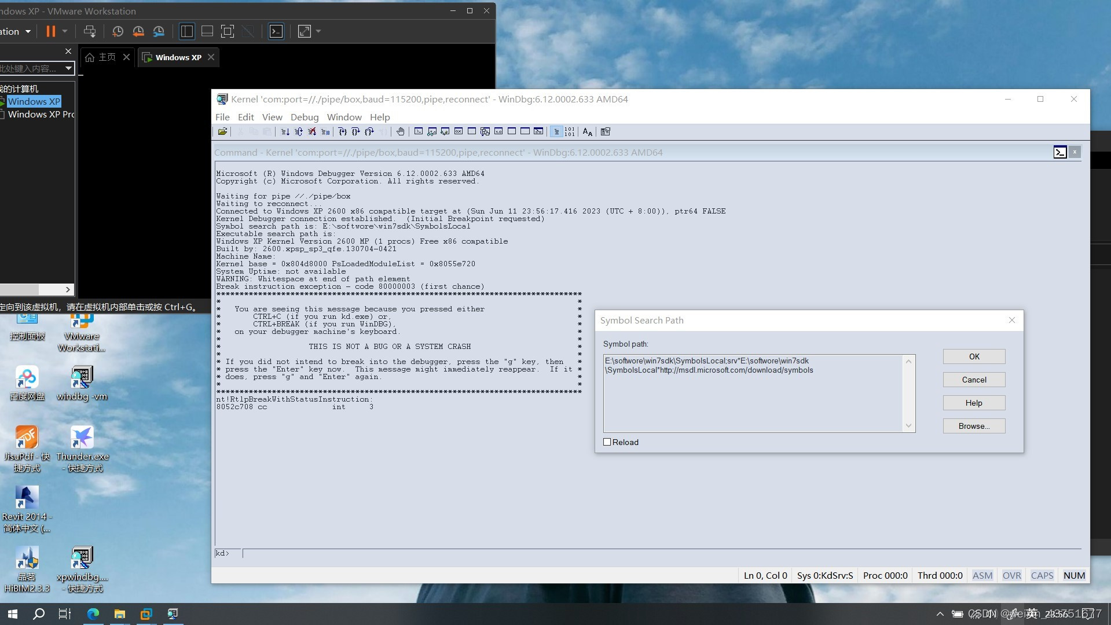1111x625 pixels.
Task: Revert virtual machine to snapshot
Action: 138,31
